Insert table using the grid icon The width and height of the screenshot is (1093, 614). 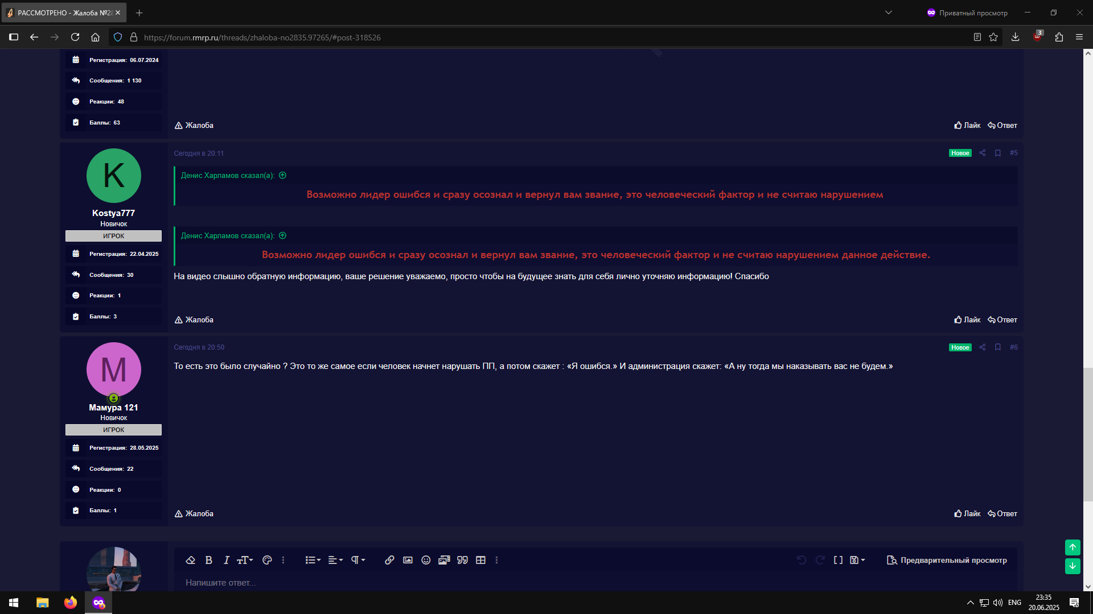pyautogui.click(x=480, y=560)
